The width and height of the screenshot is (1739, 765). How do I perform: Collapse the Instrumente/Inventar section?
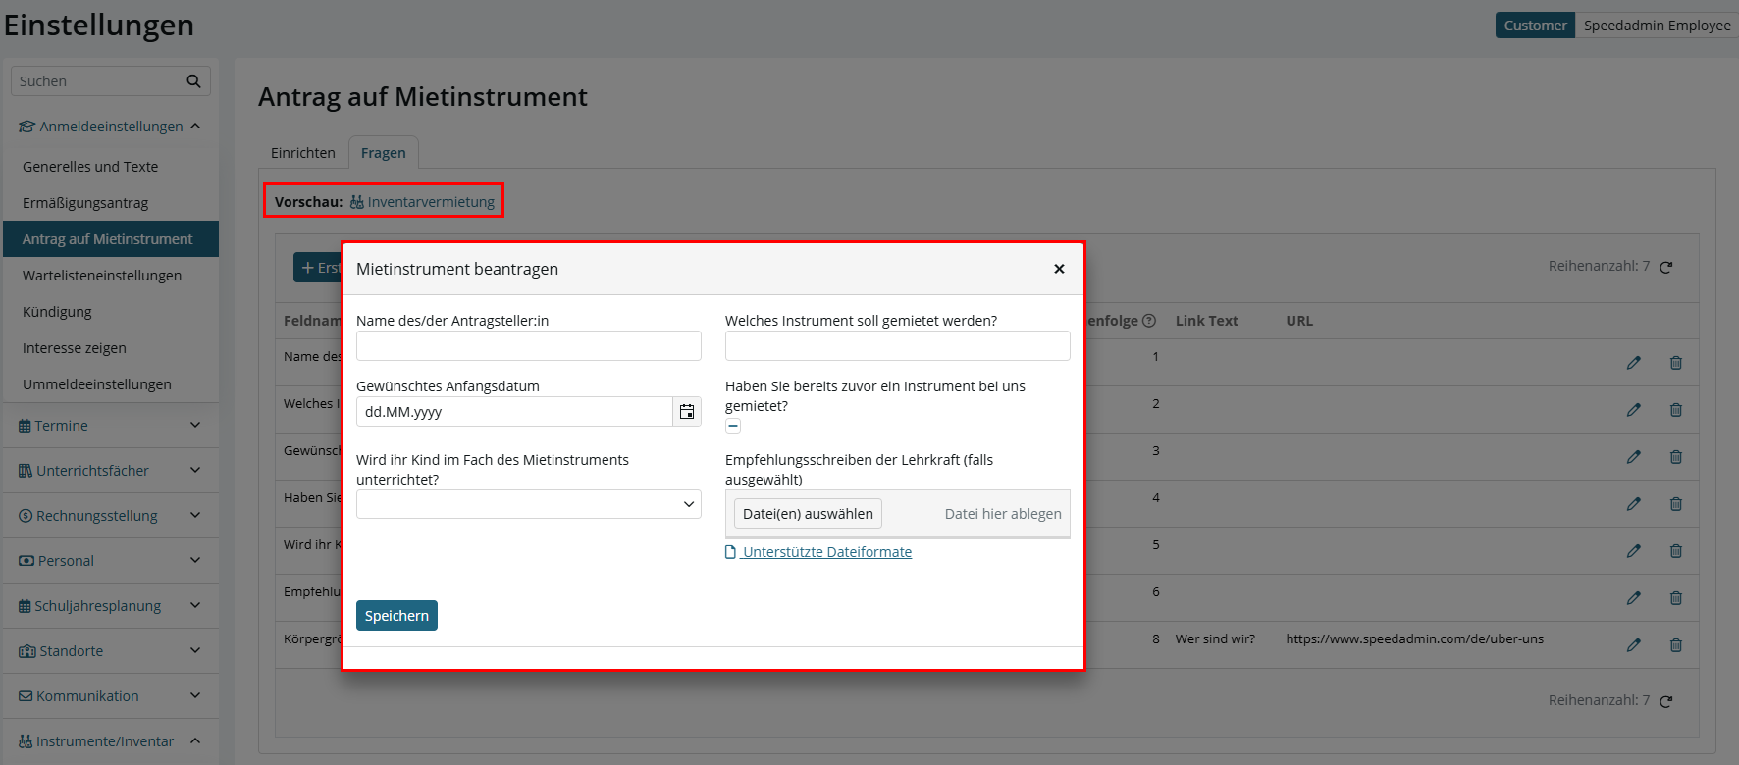tap(111, 741)
